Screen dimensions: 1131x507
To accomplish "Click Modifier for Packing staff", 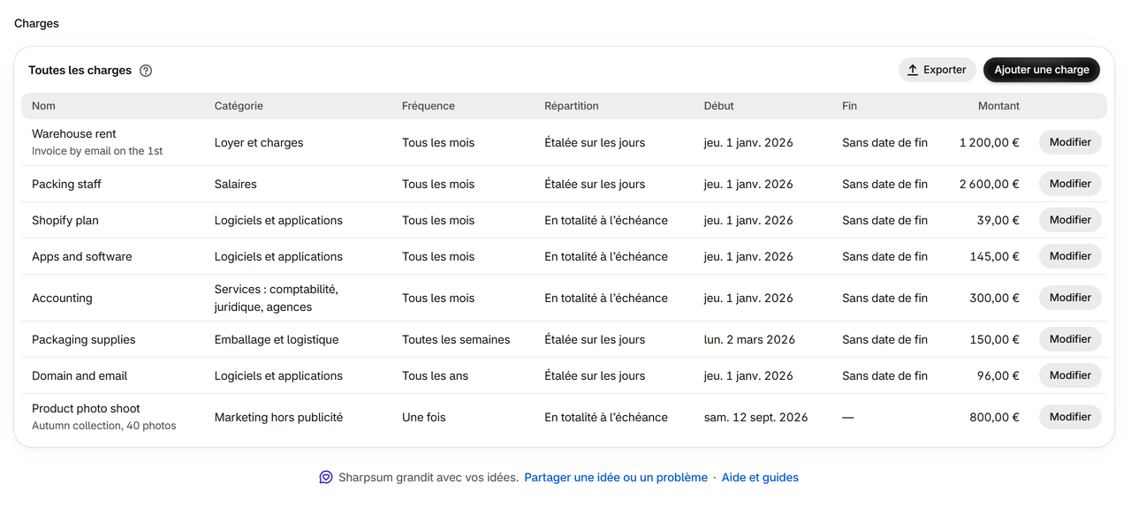I will (1070, 184).
